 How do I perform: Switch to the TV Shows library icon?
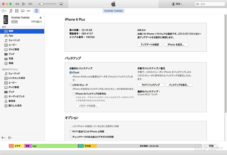[23, 11]
